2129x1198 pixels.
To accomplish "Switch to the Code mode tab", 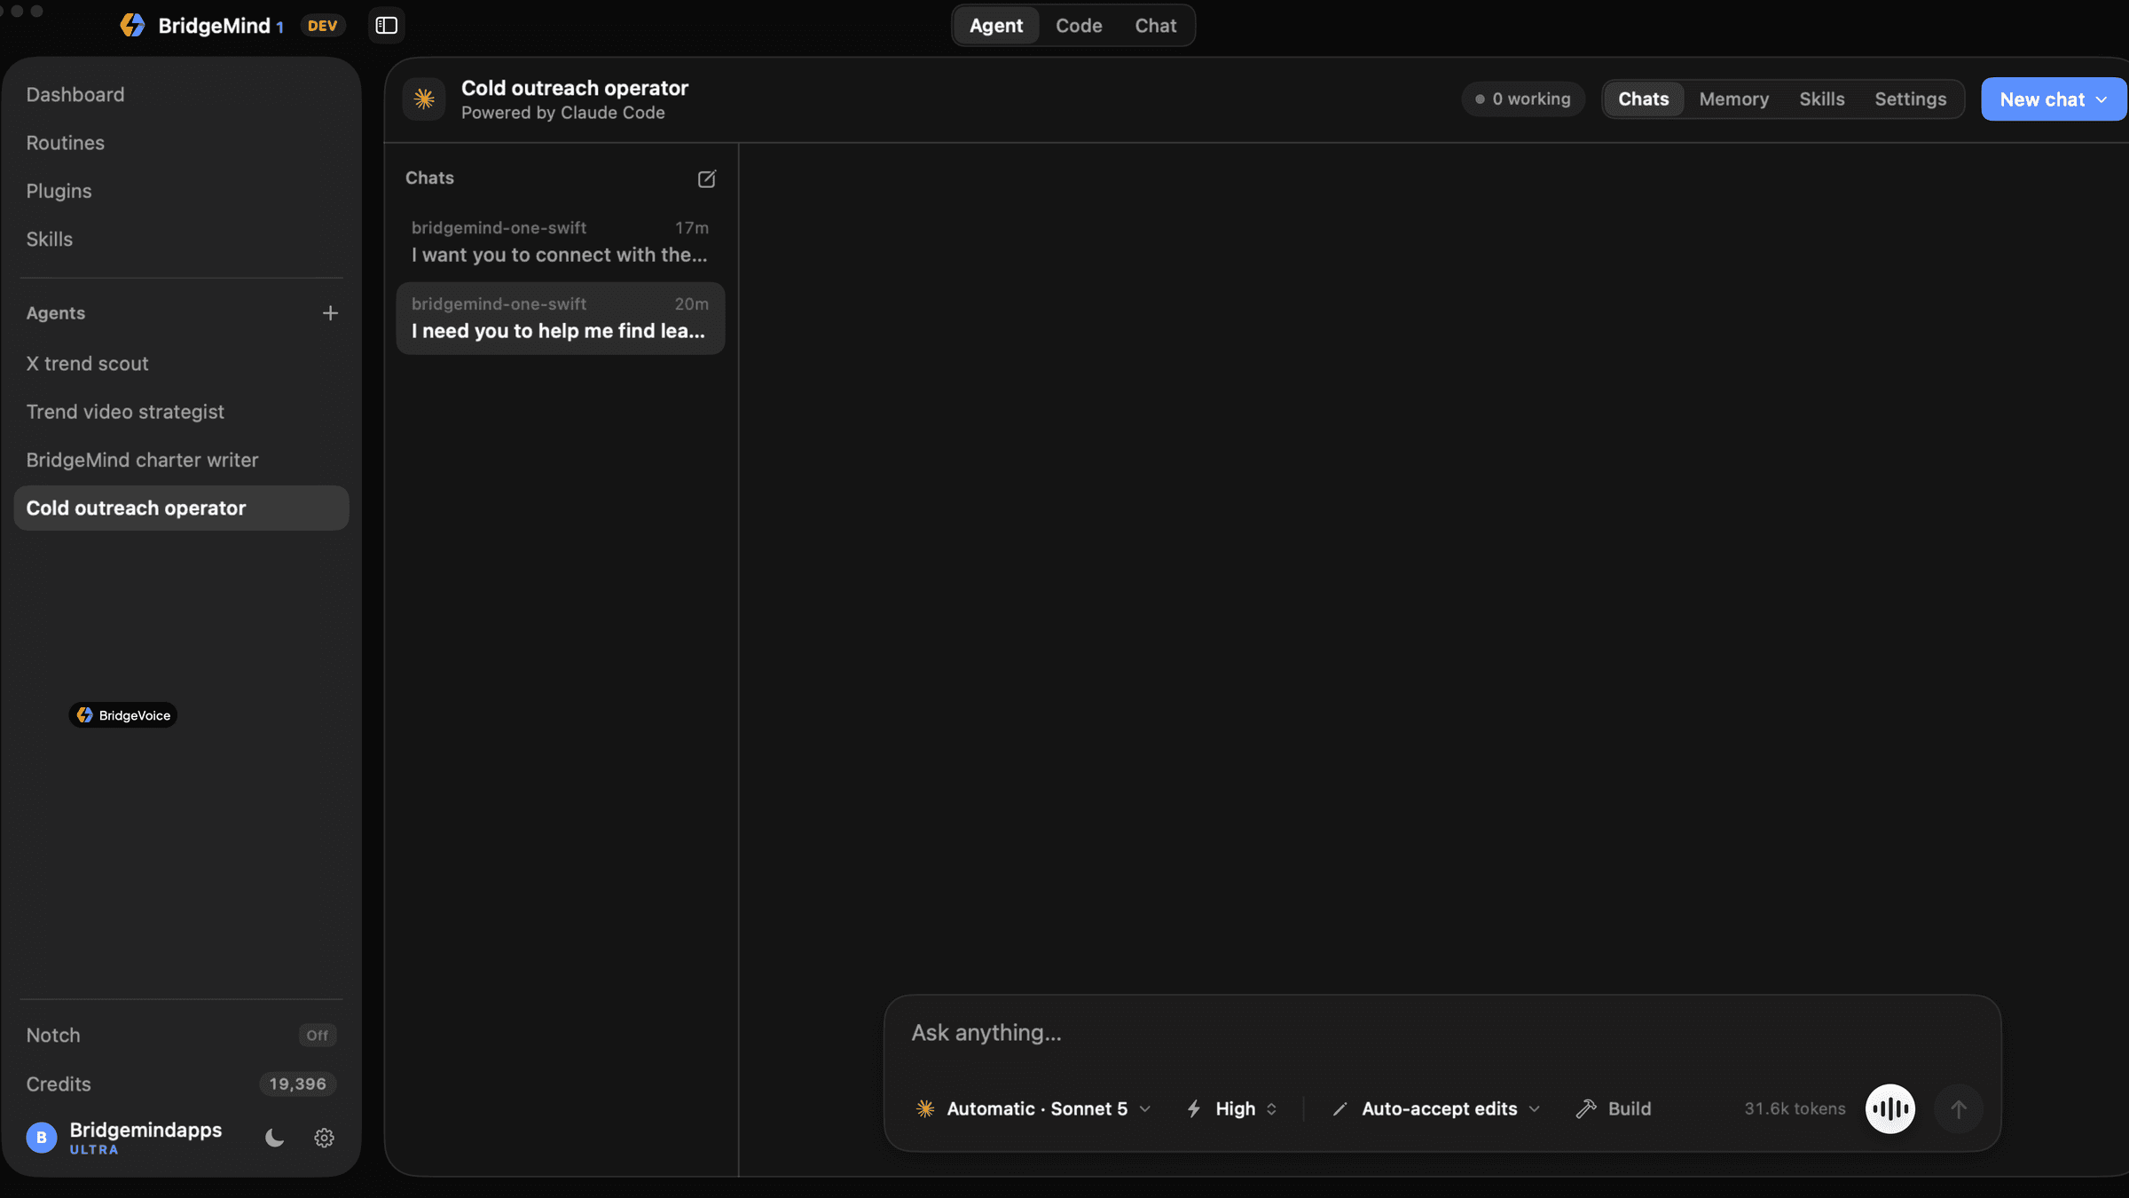I will click(x=1078, y=25).
